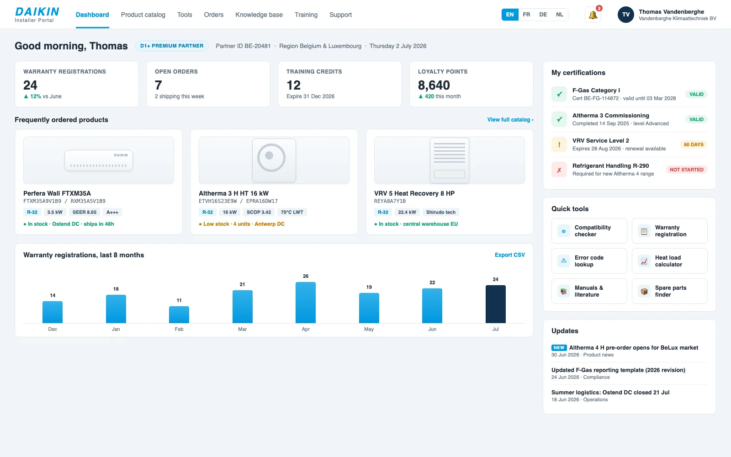The image size is (731, 457).
Task: Click the NOT STARTED certification badge
Action: (687, 170)
